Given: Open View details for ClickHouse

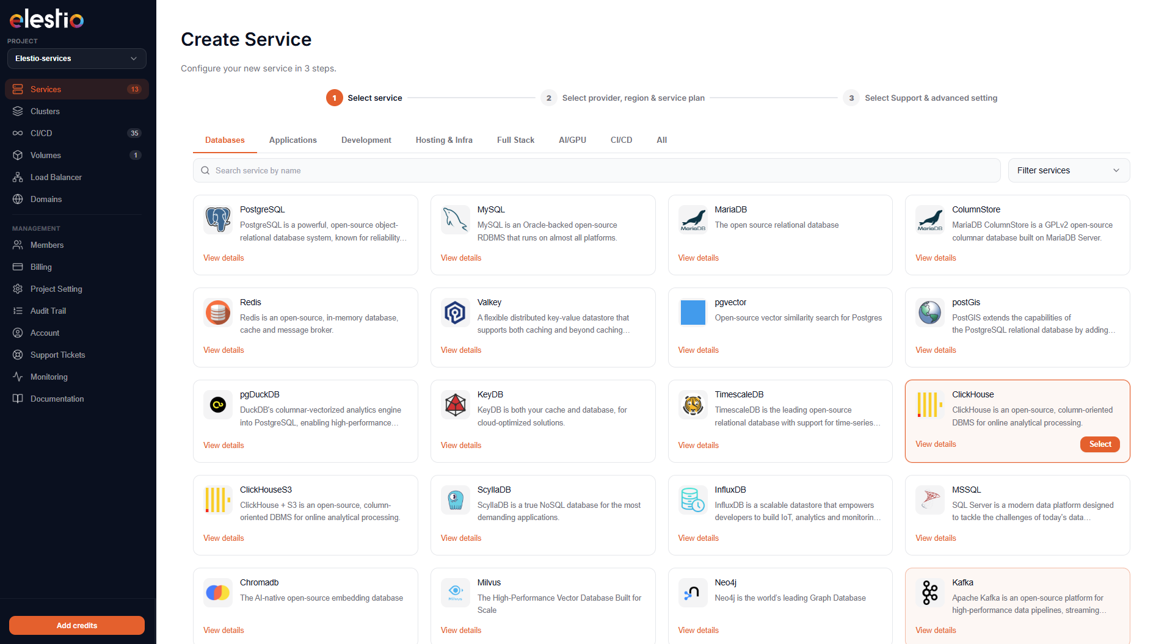Looking at the screenshot, I should click(936, 444).
